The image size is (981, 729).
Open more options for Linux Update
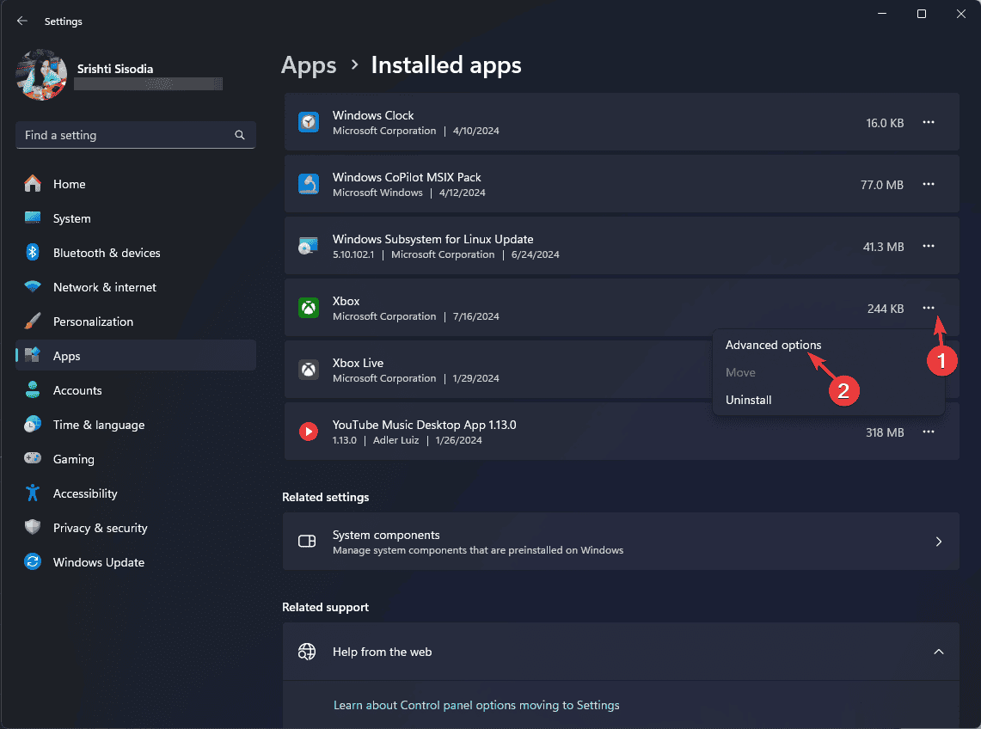pos(929,246)
